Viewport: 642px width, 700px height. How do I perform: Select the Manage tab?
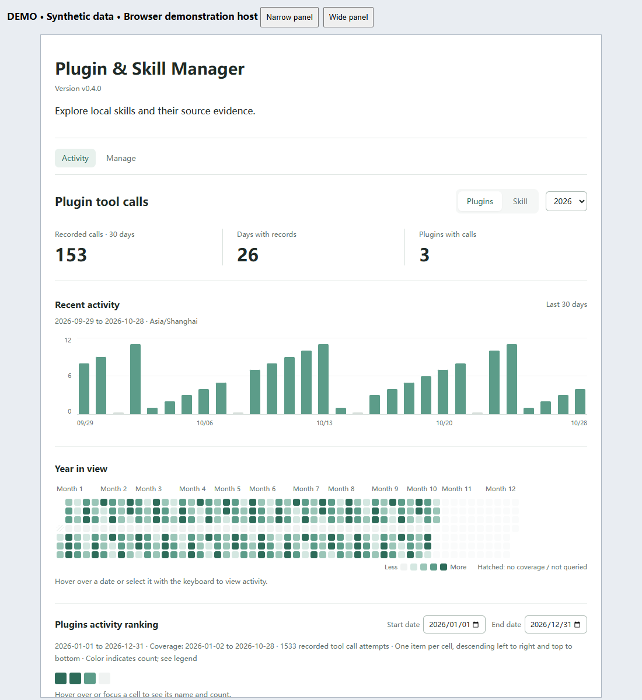click(121, 158)
